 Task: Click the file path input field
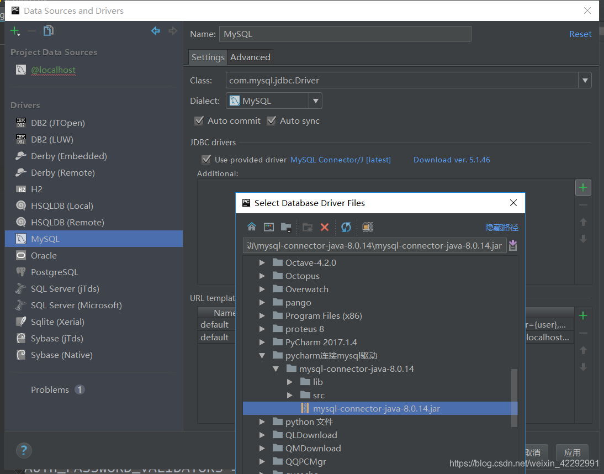pyautogui.click(x=375, y=245)
